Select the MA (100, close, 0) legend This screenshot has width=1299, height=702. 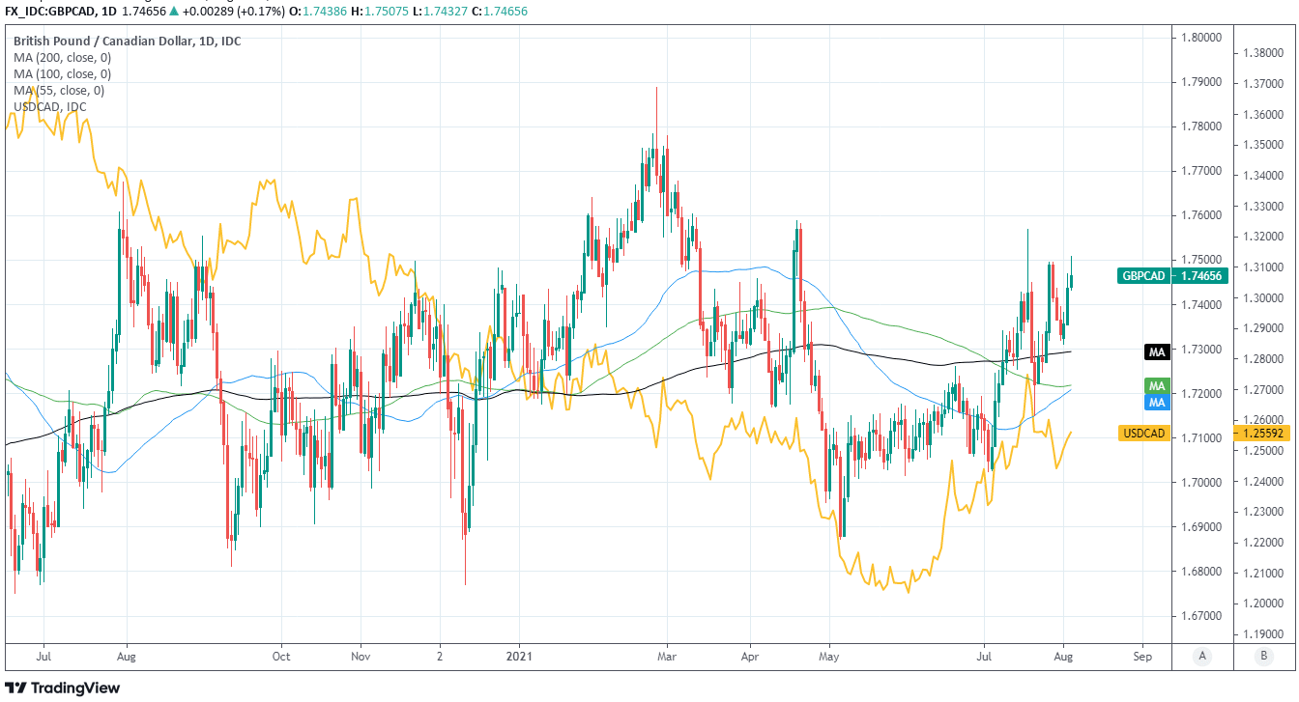(62, 73)
